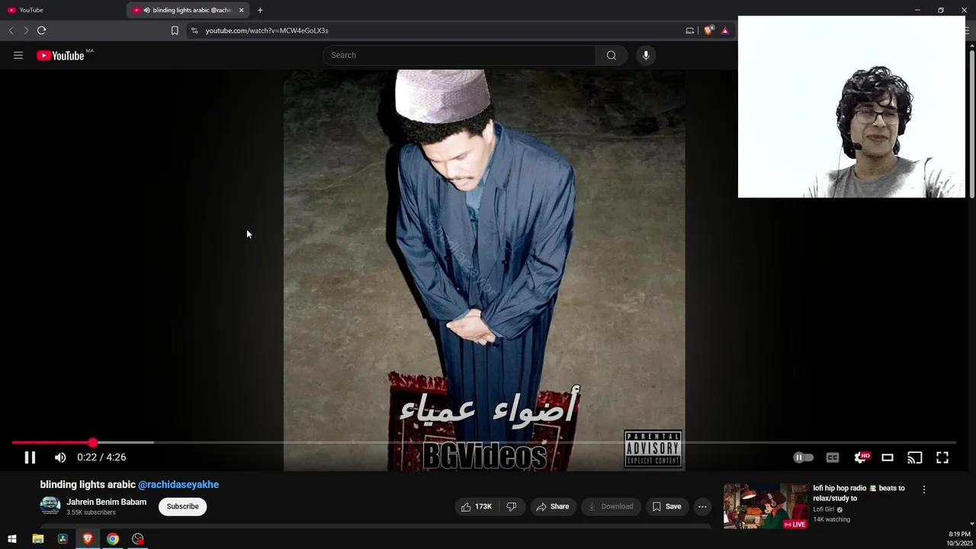976x549 pixels.
Task: Open the YouTube guide hamburger menu
Action: click(18, 55)
